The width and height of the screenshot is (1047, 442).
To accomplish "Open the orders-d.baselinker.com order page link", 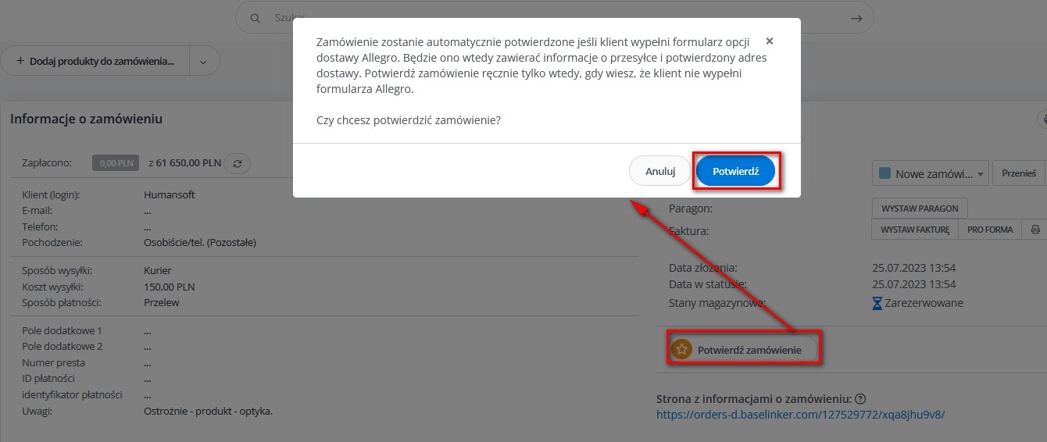I will [x=801, y=415].
